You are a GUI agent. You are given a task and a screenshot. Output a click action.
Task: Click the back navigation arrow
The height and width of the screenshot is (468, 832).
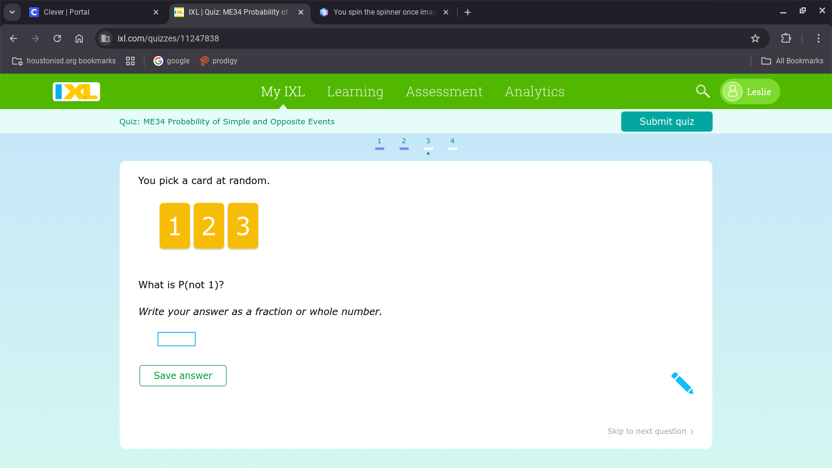click(x=13, y=38)
